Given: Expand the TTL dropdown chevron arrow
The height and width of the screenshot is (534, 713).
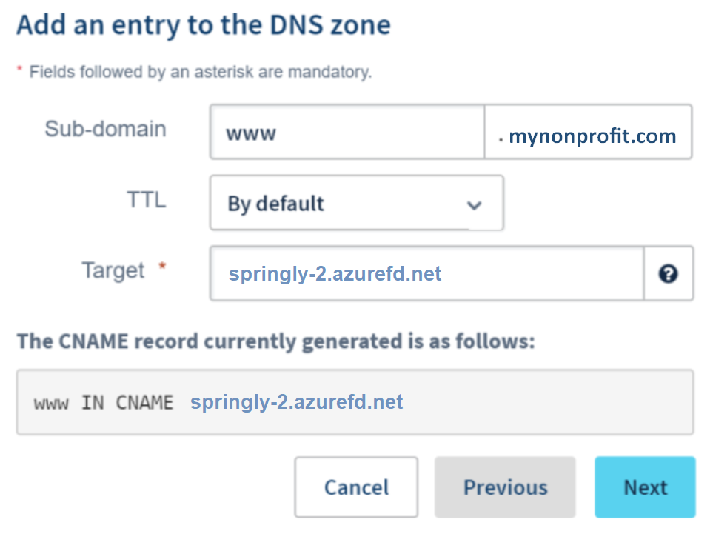Looking at the screenshot, I should (x=475, y=204).
